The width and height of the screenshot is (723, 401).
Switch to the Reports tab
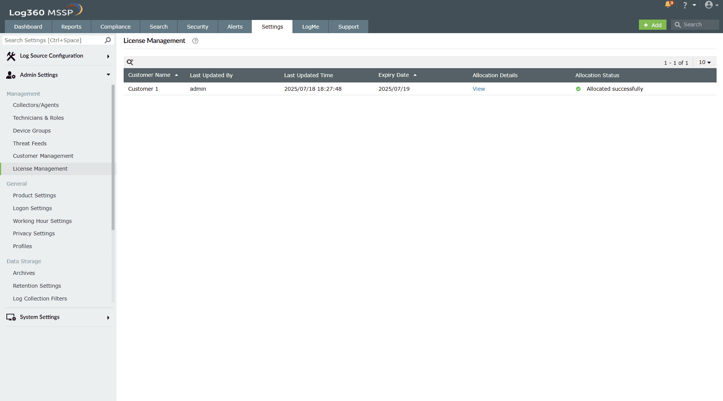click(71, 27)
